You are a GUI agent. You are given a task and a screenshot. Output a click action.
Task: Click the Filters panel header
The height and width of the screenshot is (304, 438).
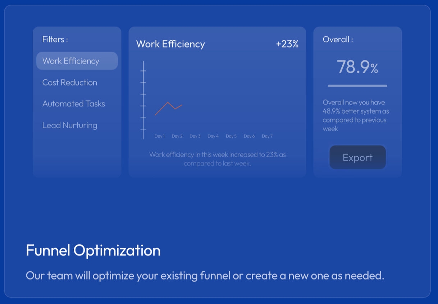click(54, 39)
